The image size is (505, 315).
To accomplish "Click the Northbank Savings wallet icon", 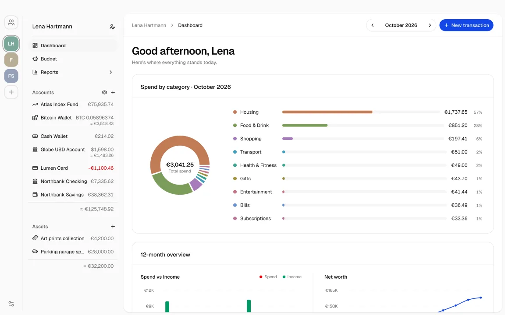I will (x=35, y=195).
